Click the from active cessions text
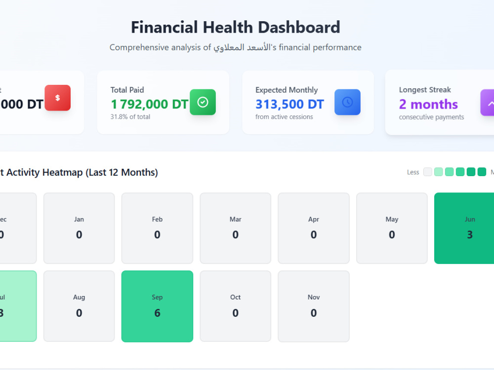The width and height of the screenshot is (494, 370). tap(284, 117)
